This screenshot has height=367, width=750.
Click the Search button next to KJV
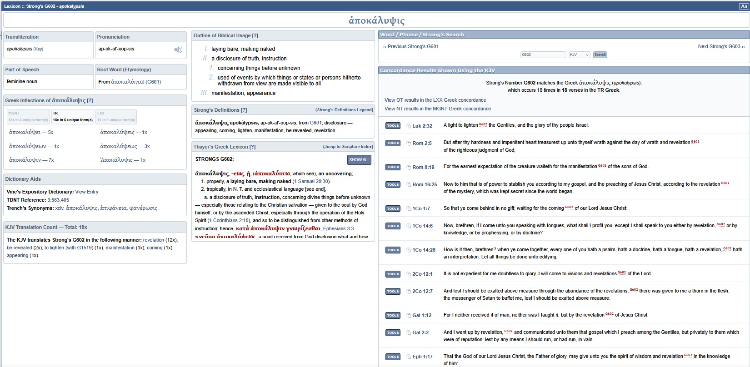click(600, 55)
